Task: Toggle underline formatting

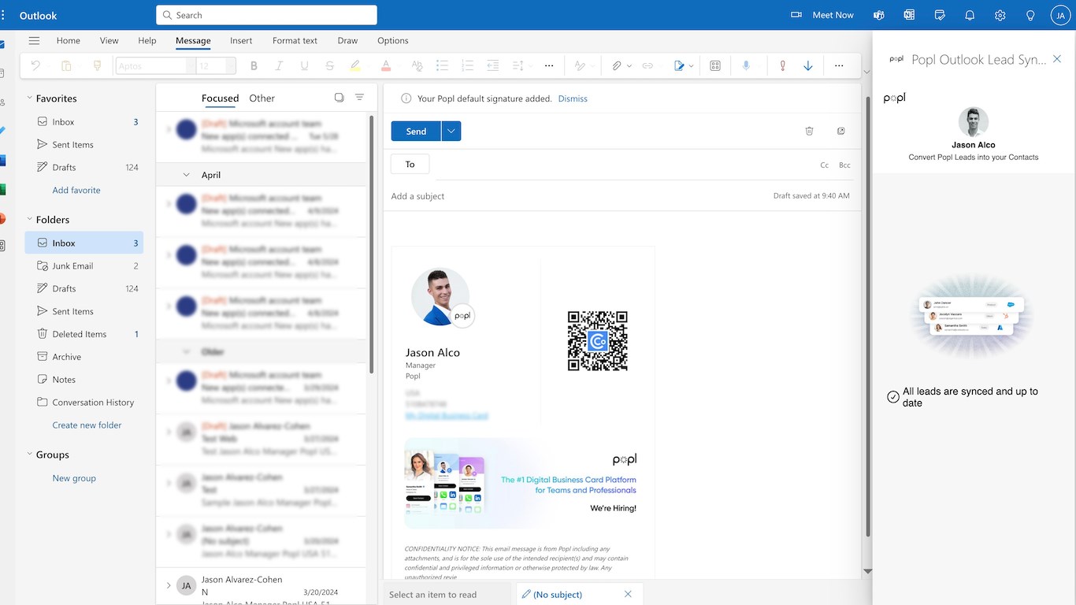Action: click(x=304, y=66)
